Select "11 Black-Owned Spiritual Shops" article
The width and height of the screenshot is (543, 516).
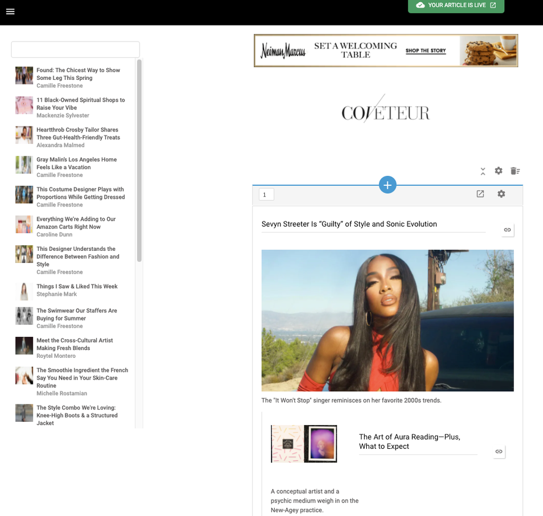(x=80, y=104)
